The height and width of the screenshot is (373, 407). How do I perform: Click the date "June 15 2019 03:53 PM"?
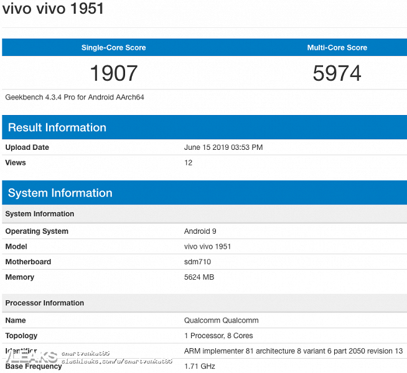(x=223, y=147)
